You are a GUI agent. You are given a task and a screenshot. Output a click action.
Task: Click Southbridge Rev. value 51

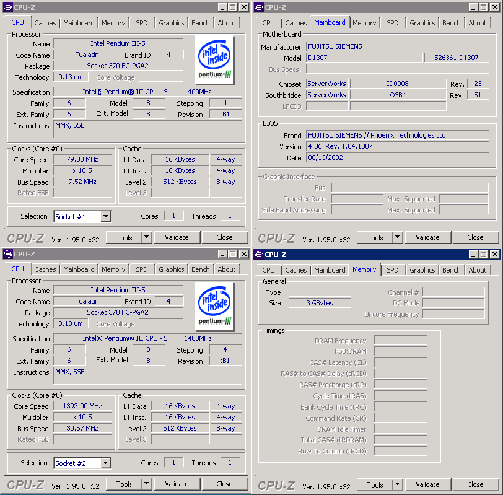478,95
